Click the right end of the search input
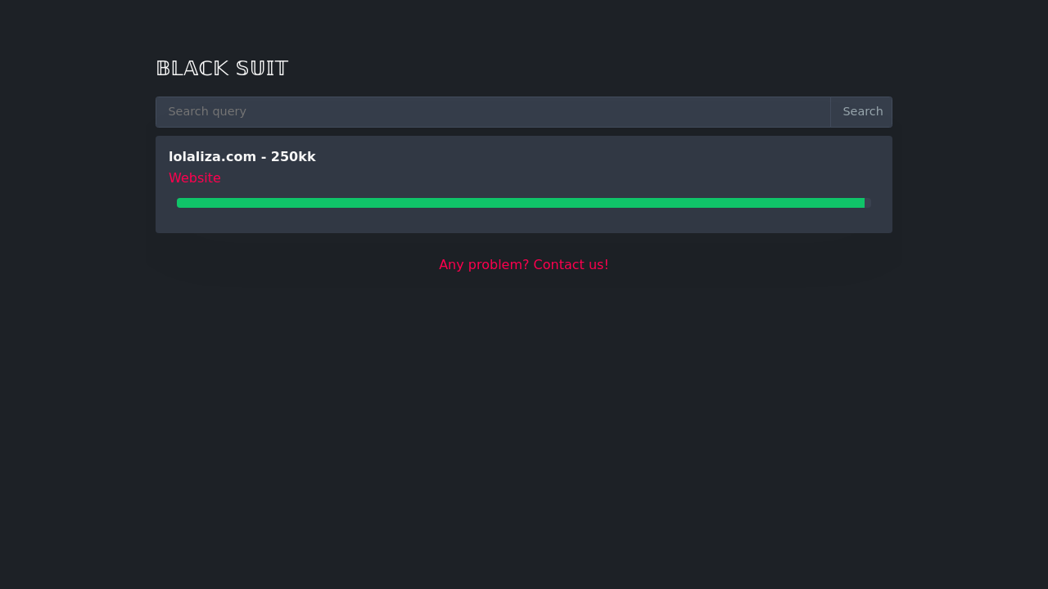The width and height of the screenshot is (1048, 589). click(811, 112)
